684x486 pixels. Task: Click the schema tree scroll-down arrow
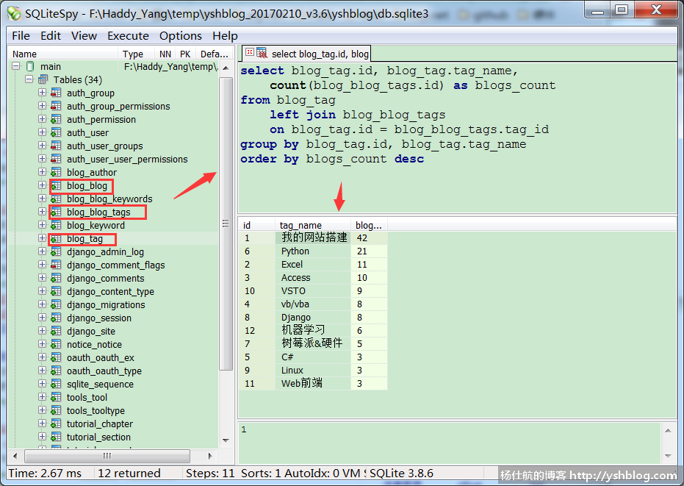click(x=226, y=440)
